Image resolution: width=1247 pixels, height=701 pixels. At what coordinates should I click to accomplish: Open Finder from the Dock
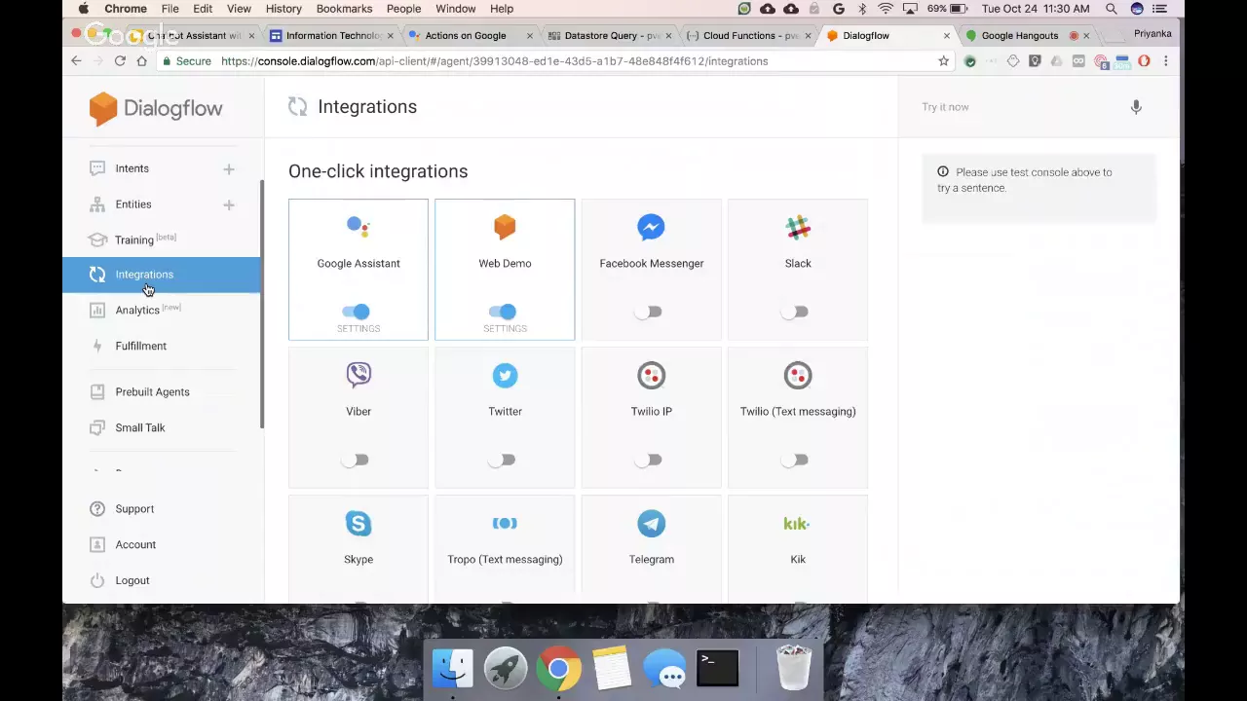tap(452, 669)
